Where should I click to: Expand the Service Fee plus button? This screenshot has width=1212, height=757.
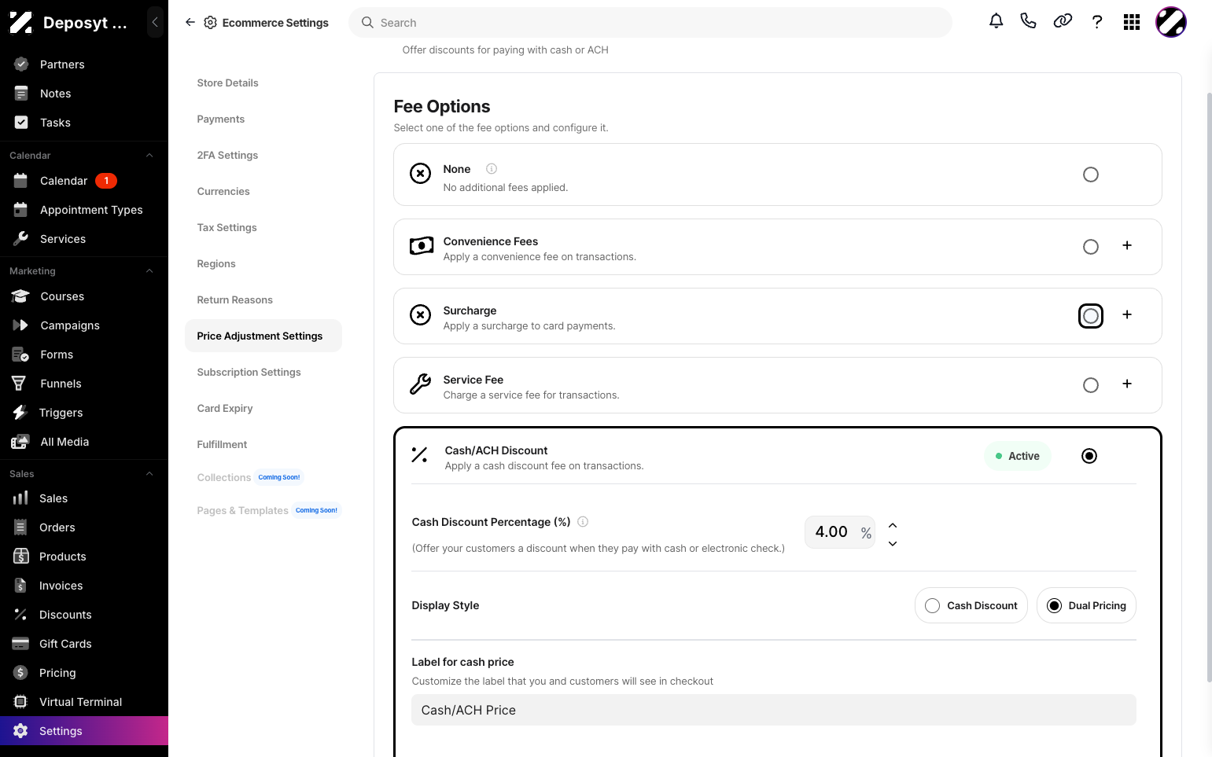pyautogui.click(x=1127, y=384)
